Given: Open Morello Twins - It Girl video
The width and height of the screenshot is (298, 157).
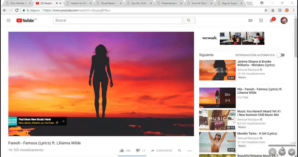Looking at the screenshot, I should [x=257, y=134].
